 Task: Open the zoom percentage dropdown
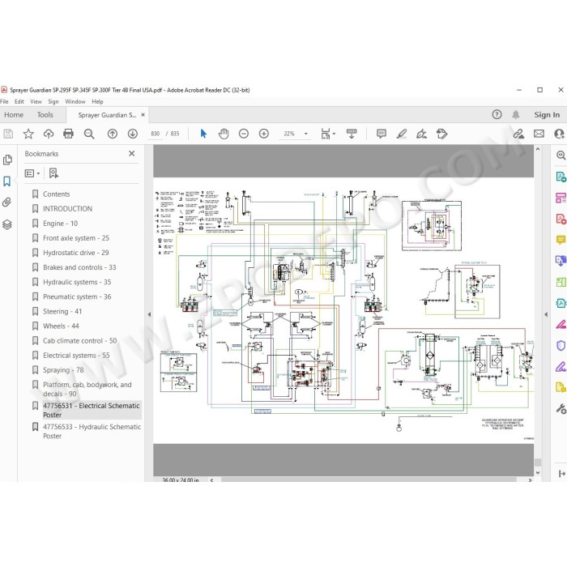point(306,134)
